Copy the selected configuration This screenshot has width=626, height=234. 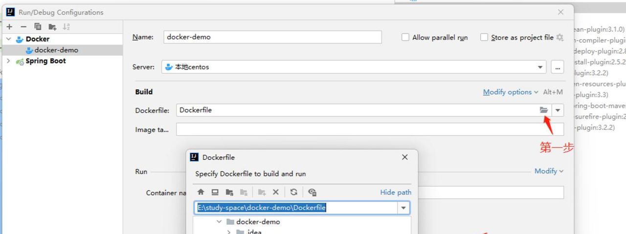38,27
